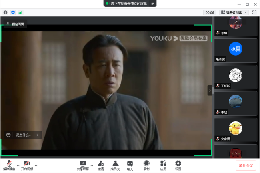Click the 说点什么... chat input box
This screenshot has height=173, width=260.
[23, 135]
